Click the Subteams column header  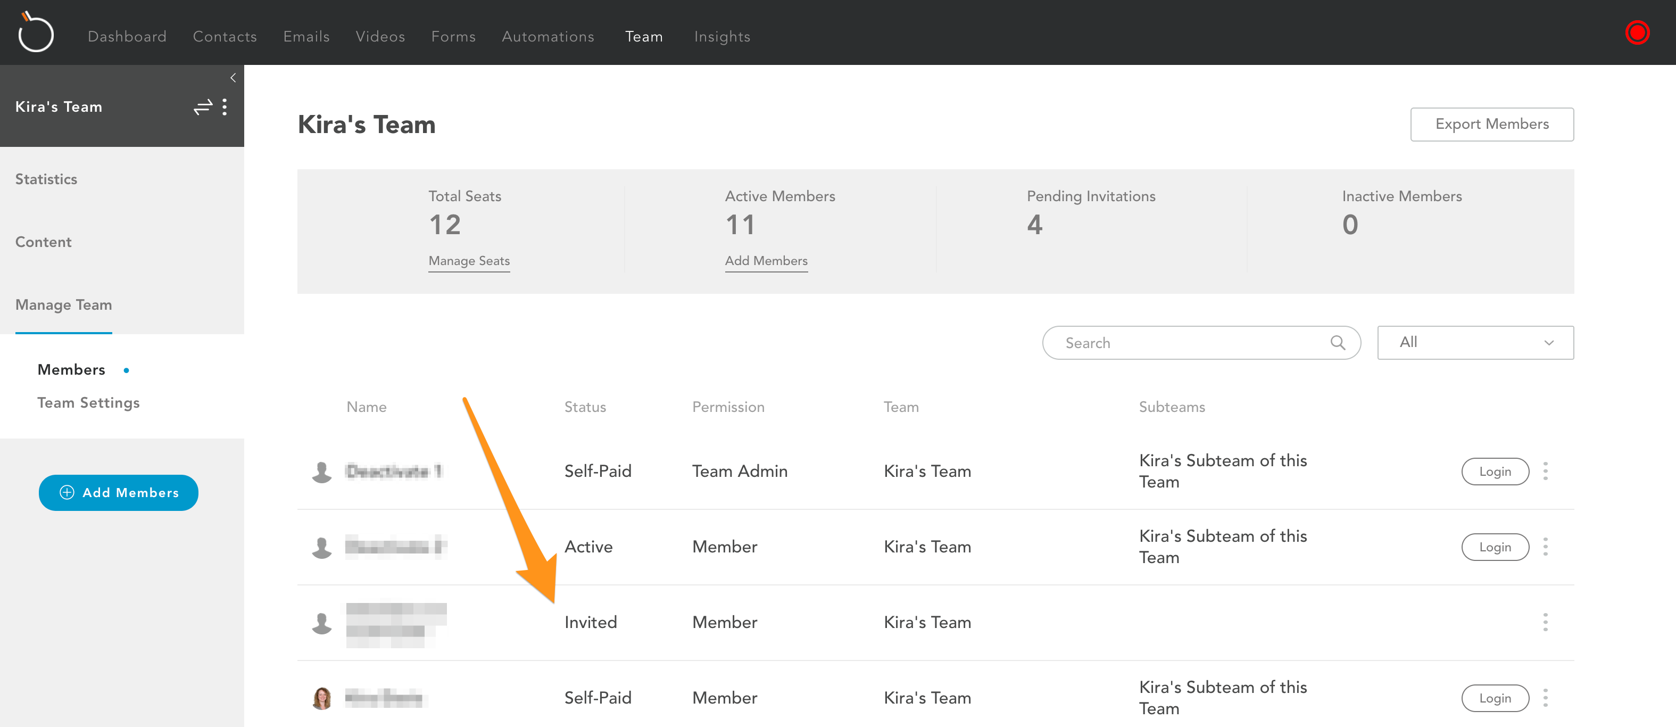[1171, 407]
